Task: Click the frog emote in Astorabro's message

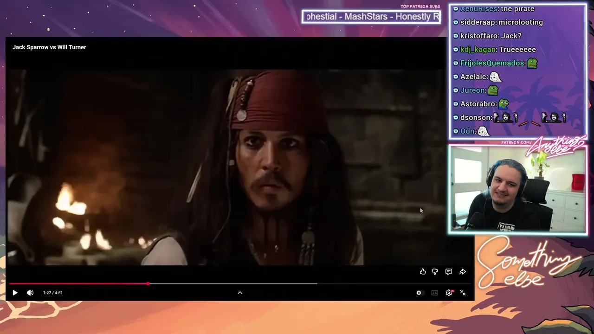Action: 504,103
